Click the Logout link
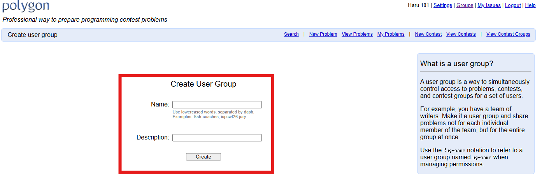The image size is (542, 183). 513,5
